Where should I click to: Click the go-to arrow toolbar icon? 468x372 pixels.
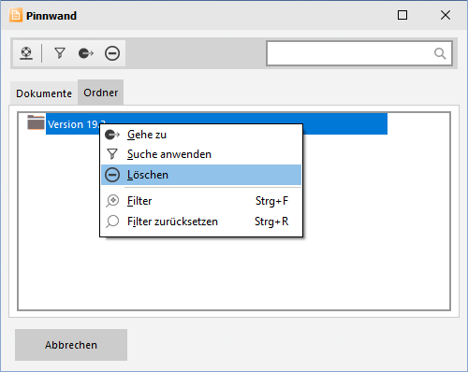point(86,53)
